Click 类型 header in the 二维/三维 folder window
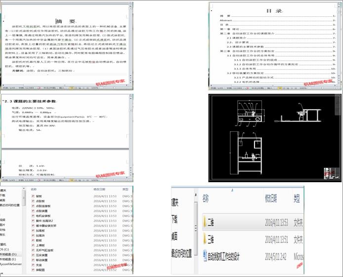This screenshot has height=277, width=343. point(297,198)
